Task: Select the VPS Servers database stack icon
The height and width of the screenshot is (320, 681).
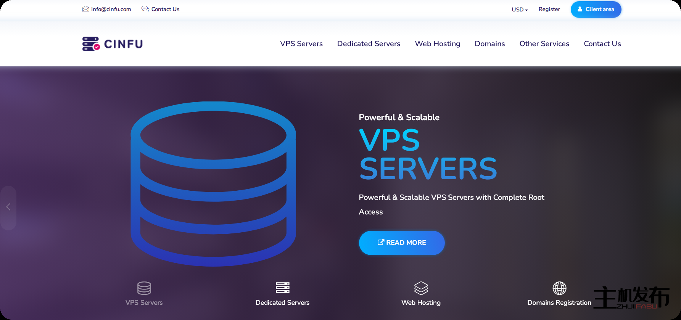Action: point(144,288)
